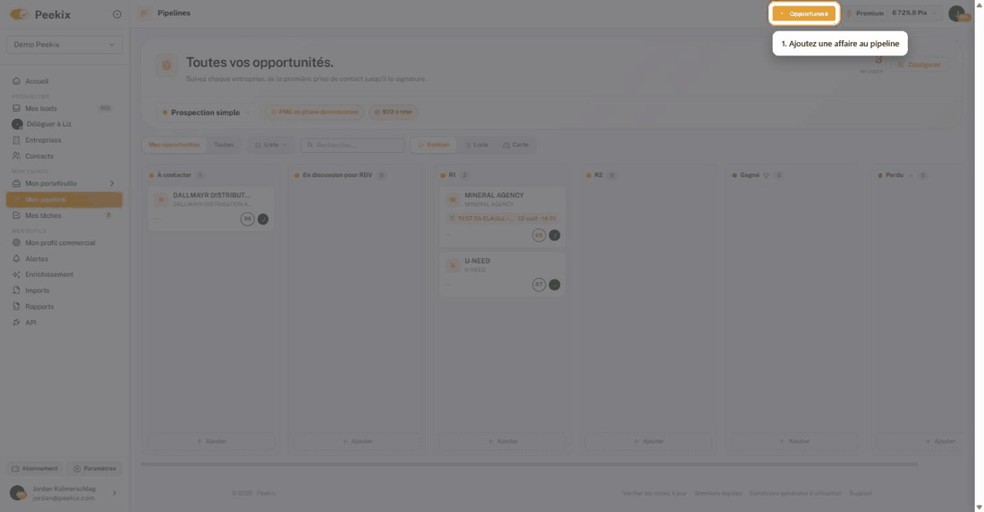The image size is (984, 512).
Task: Click Ajouter under the Gagné column
Action: (x=793, y=441)
